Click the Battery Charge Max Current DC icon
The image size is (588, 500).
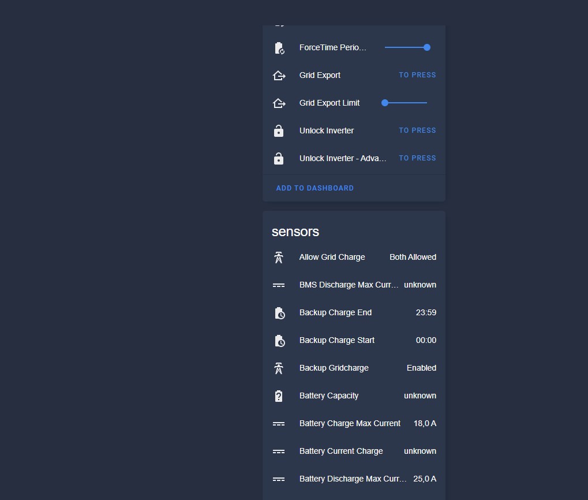pos(279,424)
